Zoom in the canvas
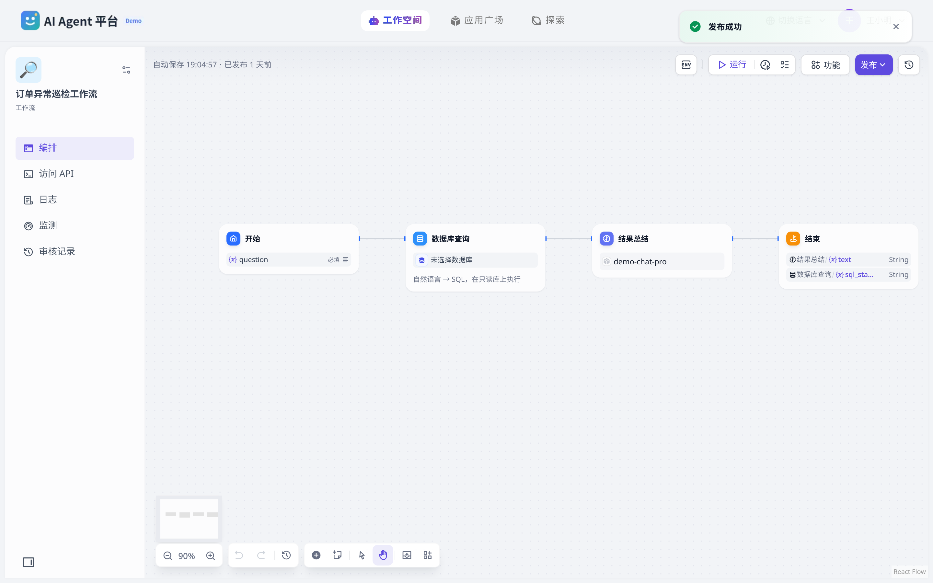Screen dimensions: 933x583 pyautogui.click(x=211, y=555)
